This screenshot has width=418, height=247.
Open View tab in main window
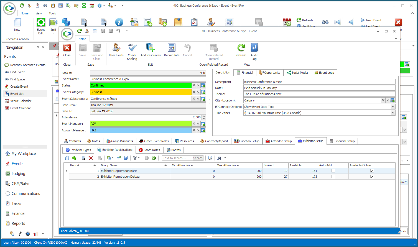pyautogui.click(x=39, y=13)
